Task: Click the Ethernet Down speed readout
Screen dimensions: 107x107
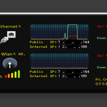Action: [x=102, y=38]
